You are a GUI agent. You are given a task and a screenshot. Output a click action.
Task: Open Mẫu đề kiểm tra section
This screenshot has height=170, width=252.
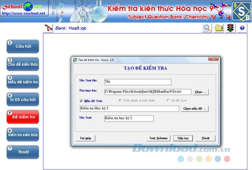coord(23,82)
